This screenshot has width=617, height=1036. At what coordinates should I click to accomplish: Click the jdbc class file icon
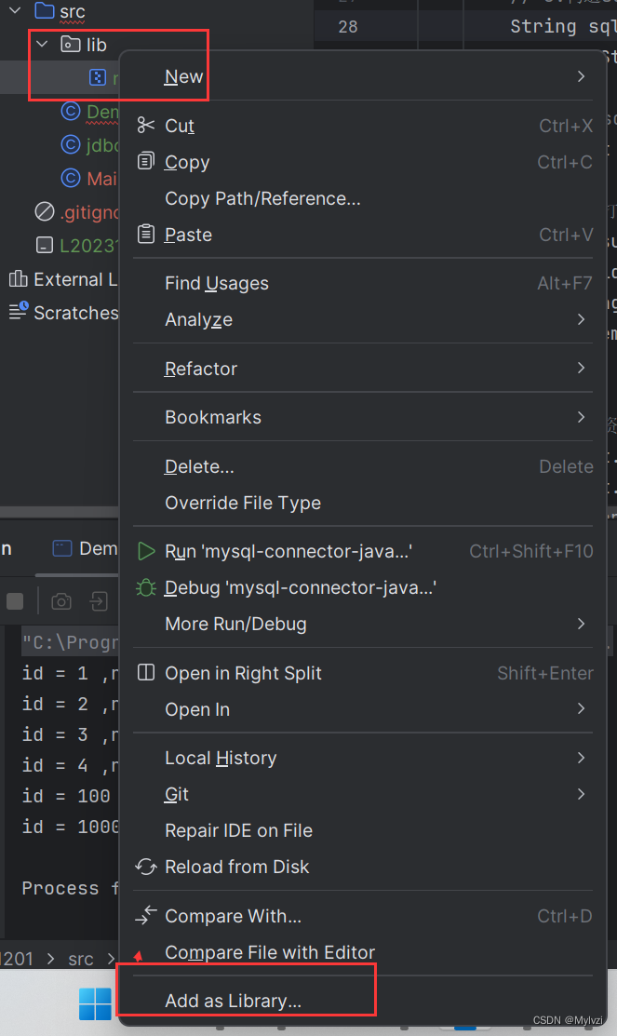71,144
